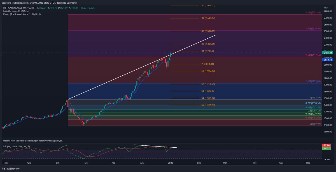Viewport: 336px width, 172px height.
Task: Click the green 75.71 RSI value tag
Action: [327, 148]
